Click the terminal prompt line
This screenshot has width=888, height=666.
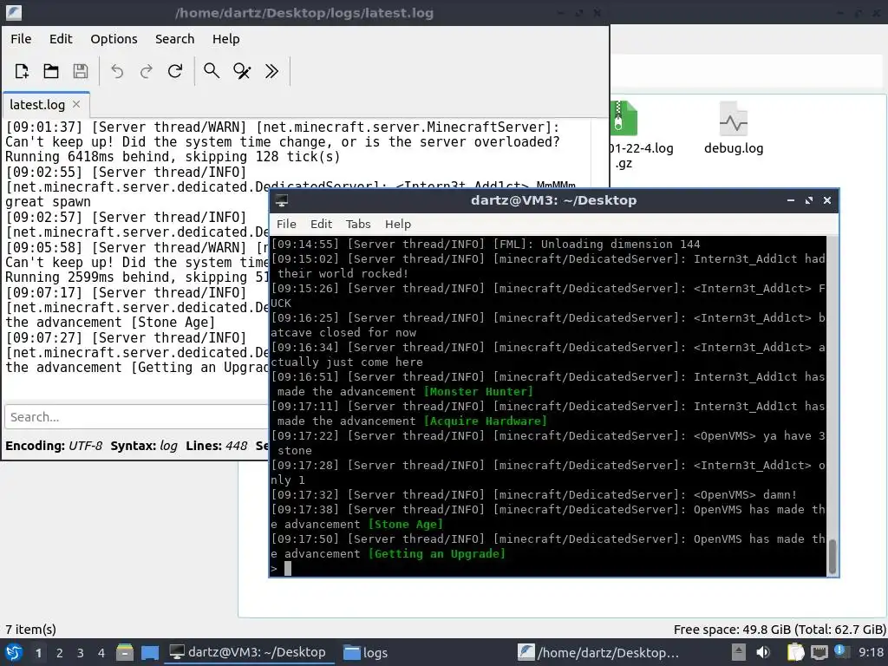tap(548, 569)
